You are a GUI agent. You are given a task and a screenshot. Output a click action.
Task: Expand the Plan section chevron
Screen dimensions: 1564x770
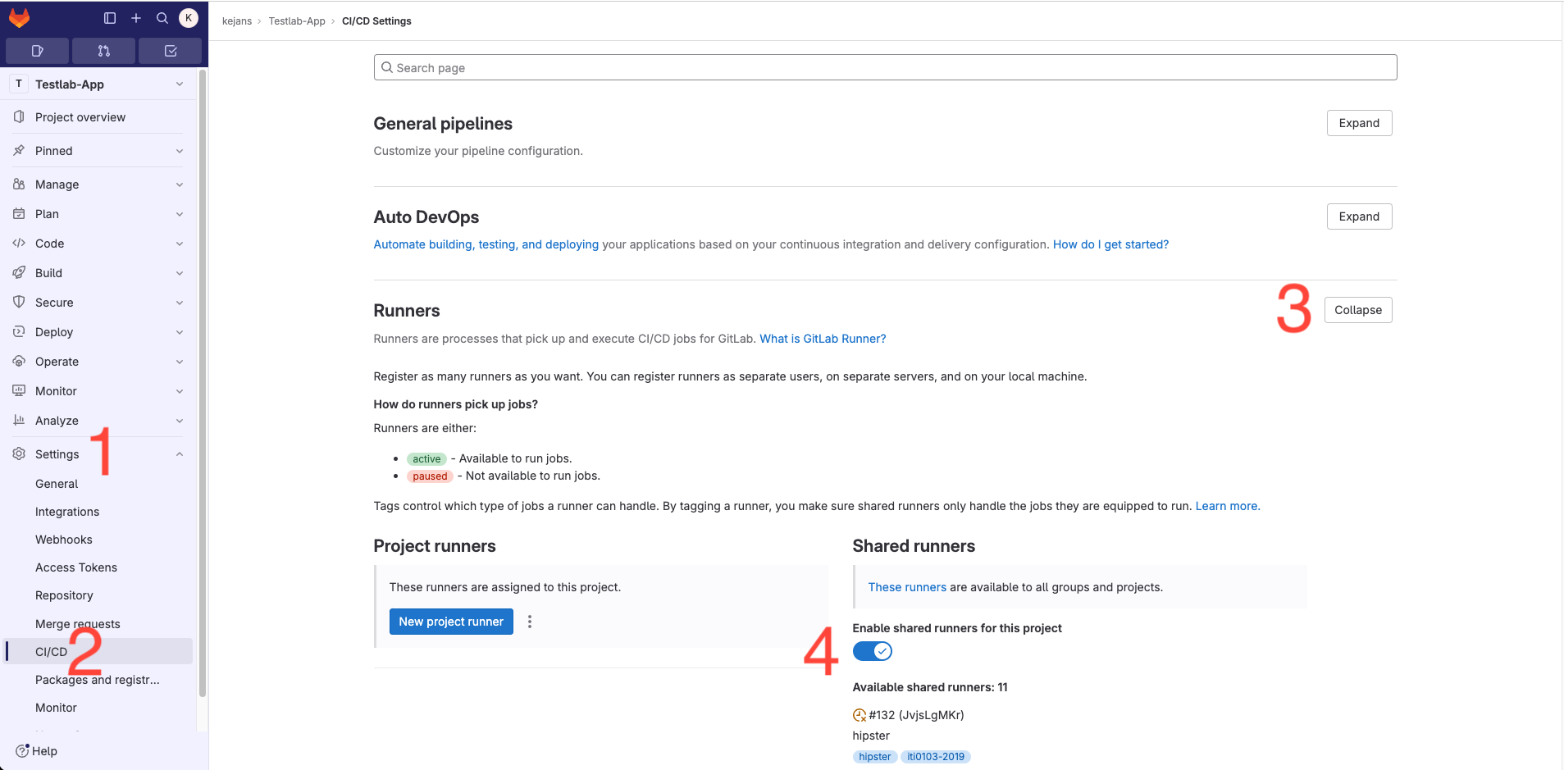tap(180, 214)
